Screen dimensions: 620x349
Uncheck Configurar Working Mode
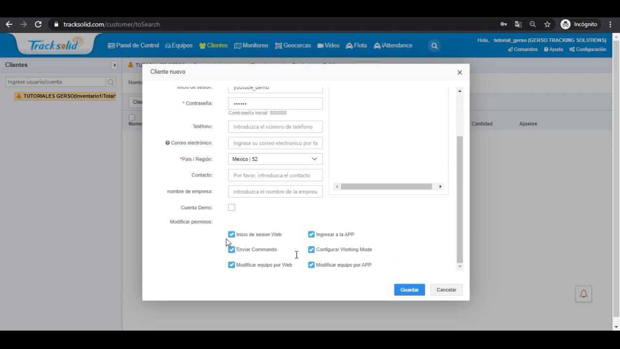click(x=311, y=250)
